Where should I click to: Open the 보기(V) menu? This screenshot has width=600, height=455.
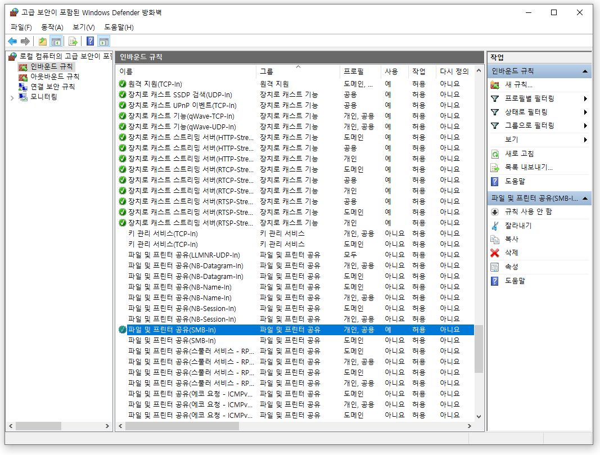coord(84,27)
